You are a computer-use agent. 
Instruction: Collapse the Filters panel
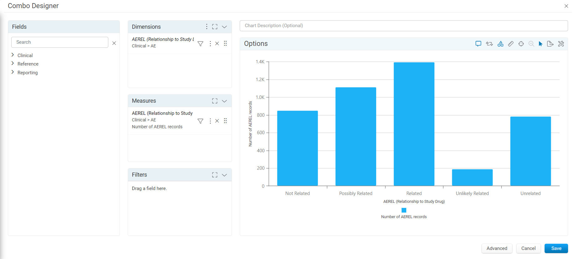[x=224, y=175]
